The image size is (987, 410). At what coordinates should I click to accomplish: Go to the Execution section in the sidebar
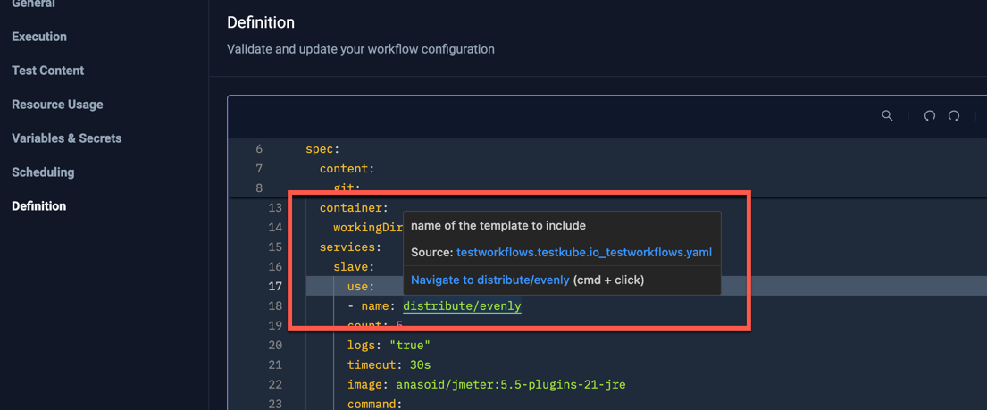tap(39, 37)
